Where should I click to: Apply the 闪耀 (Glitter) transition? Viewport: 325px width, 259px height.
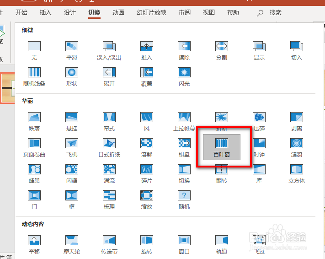pyautogui.click(x=72, y=174)
